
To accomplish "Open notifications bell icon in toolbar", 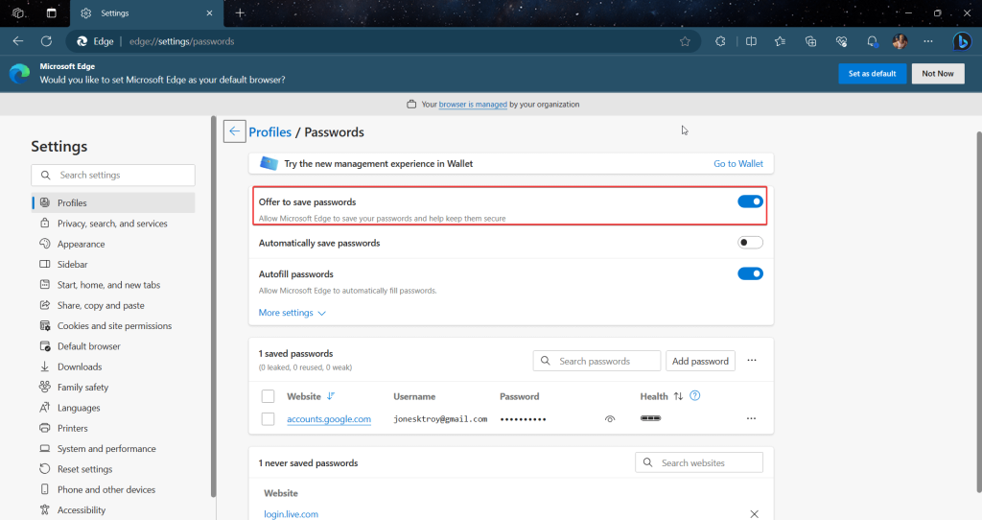I will point(872,41).
